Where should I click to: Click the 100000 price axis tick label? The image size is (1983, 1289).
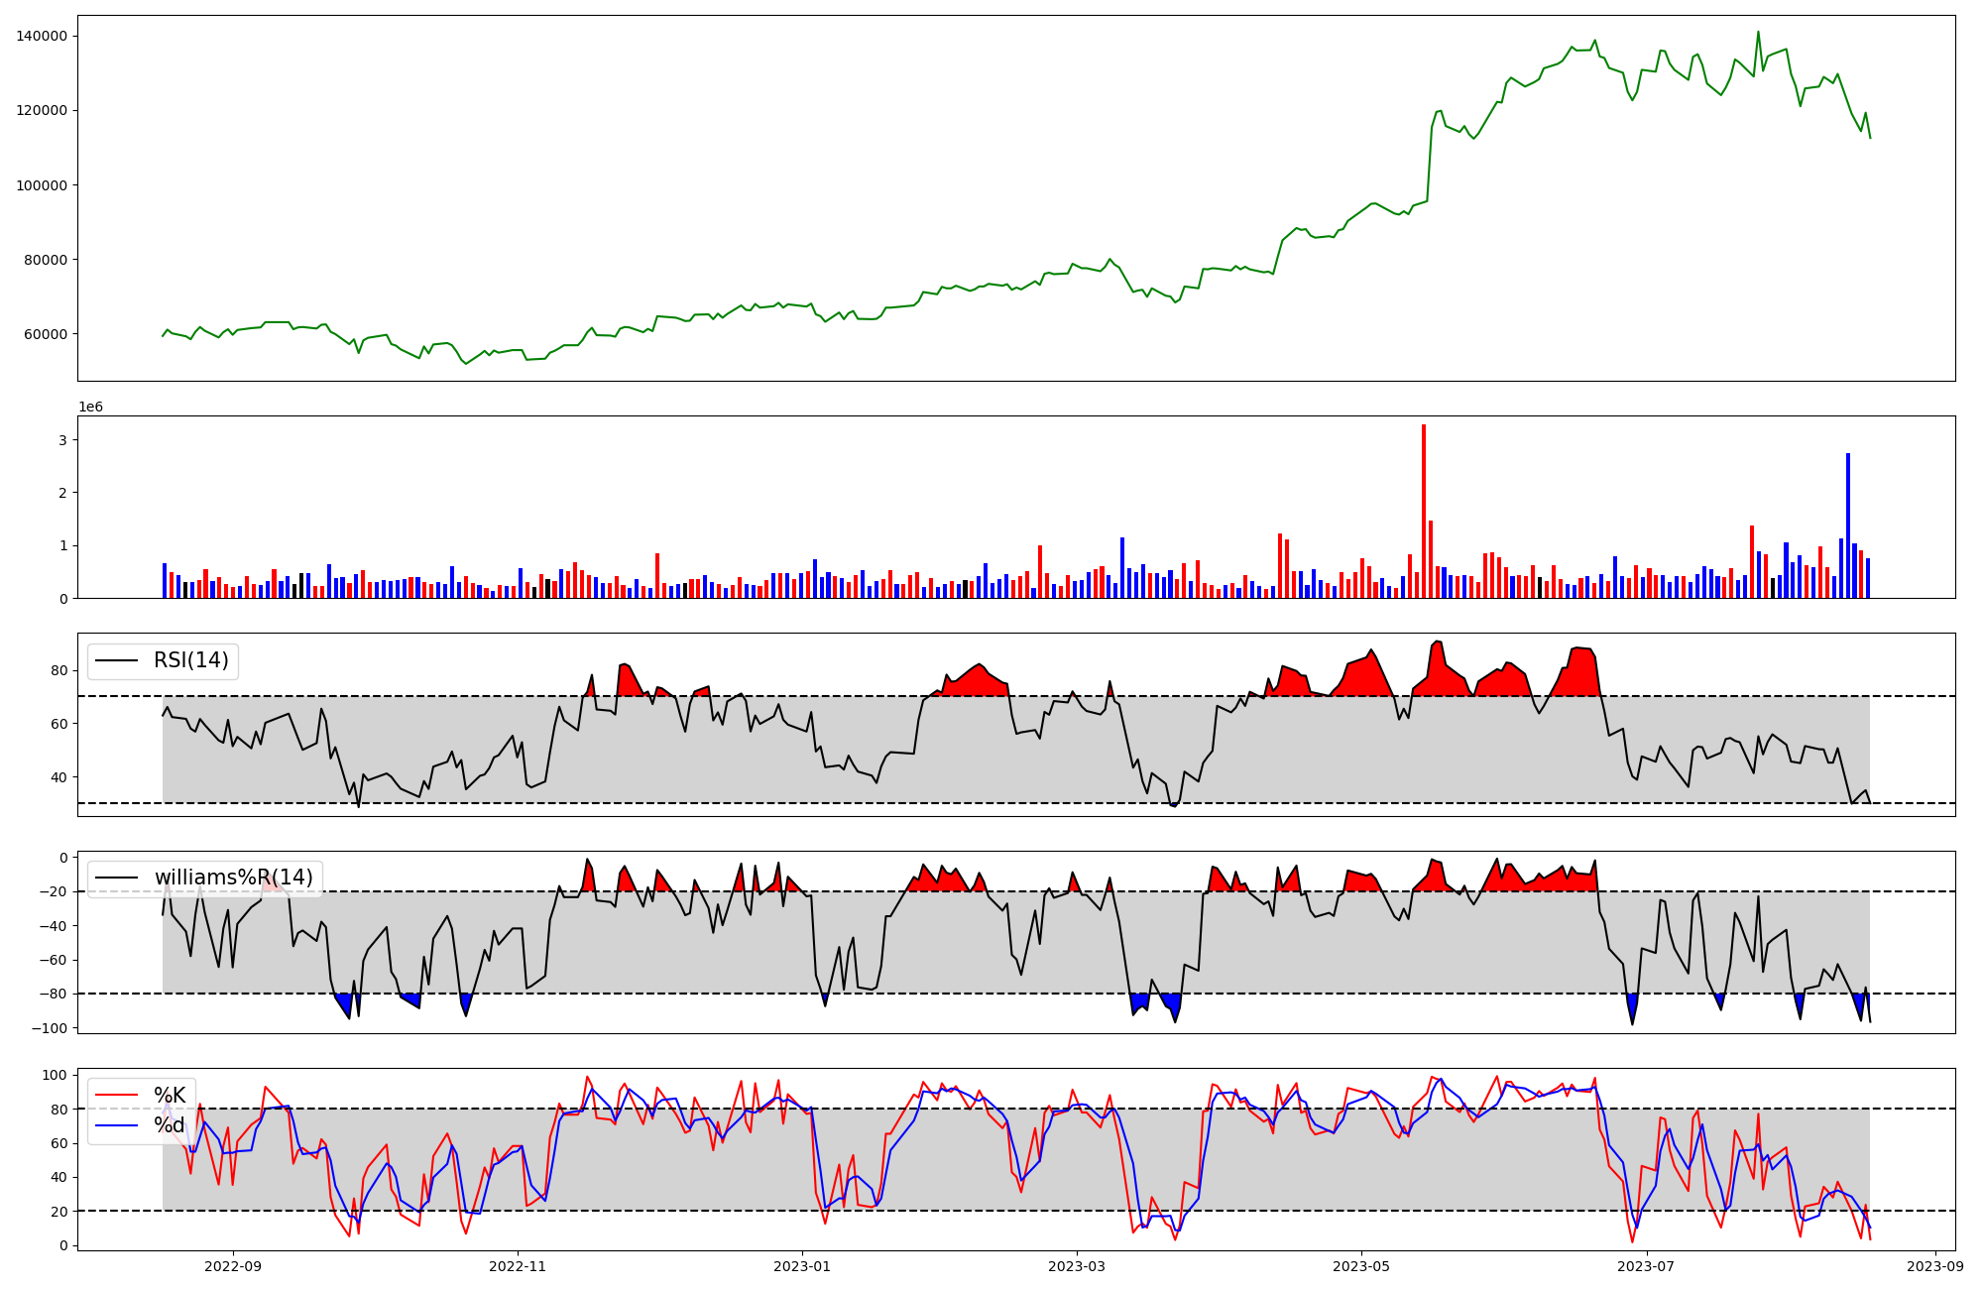point(42,185)
